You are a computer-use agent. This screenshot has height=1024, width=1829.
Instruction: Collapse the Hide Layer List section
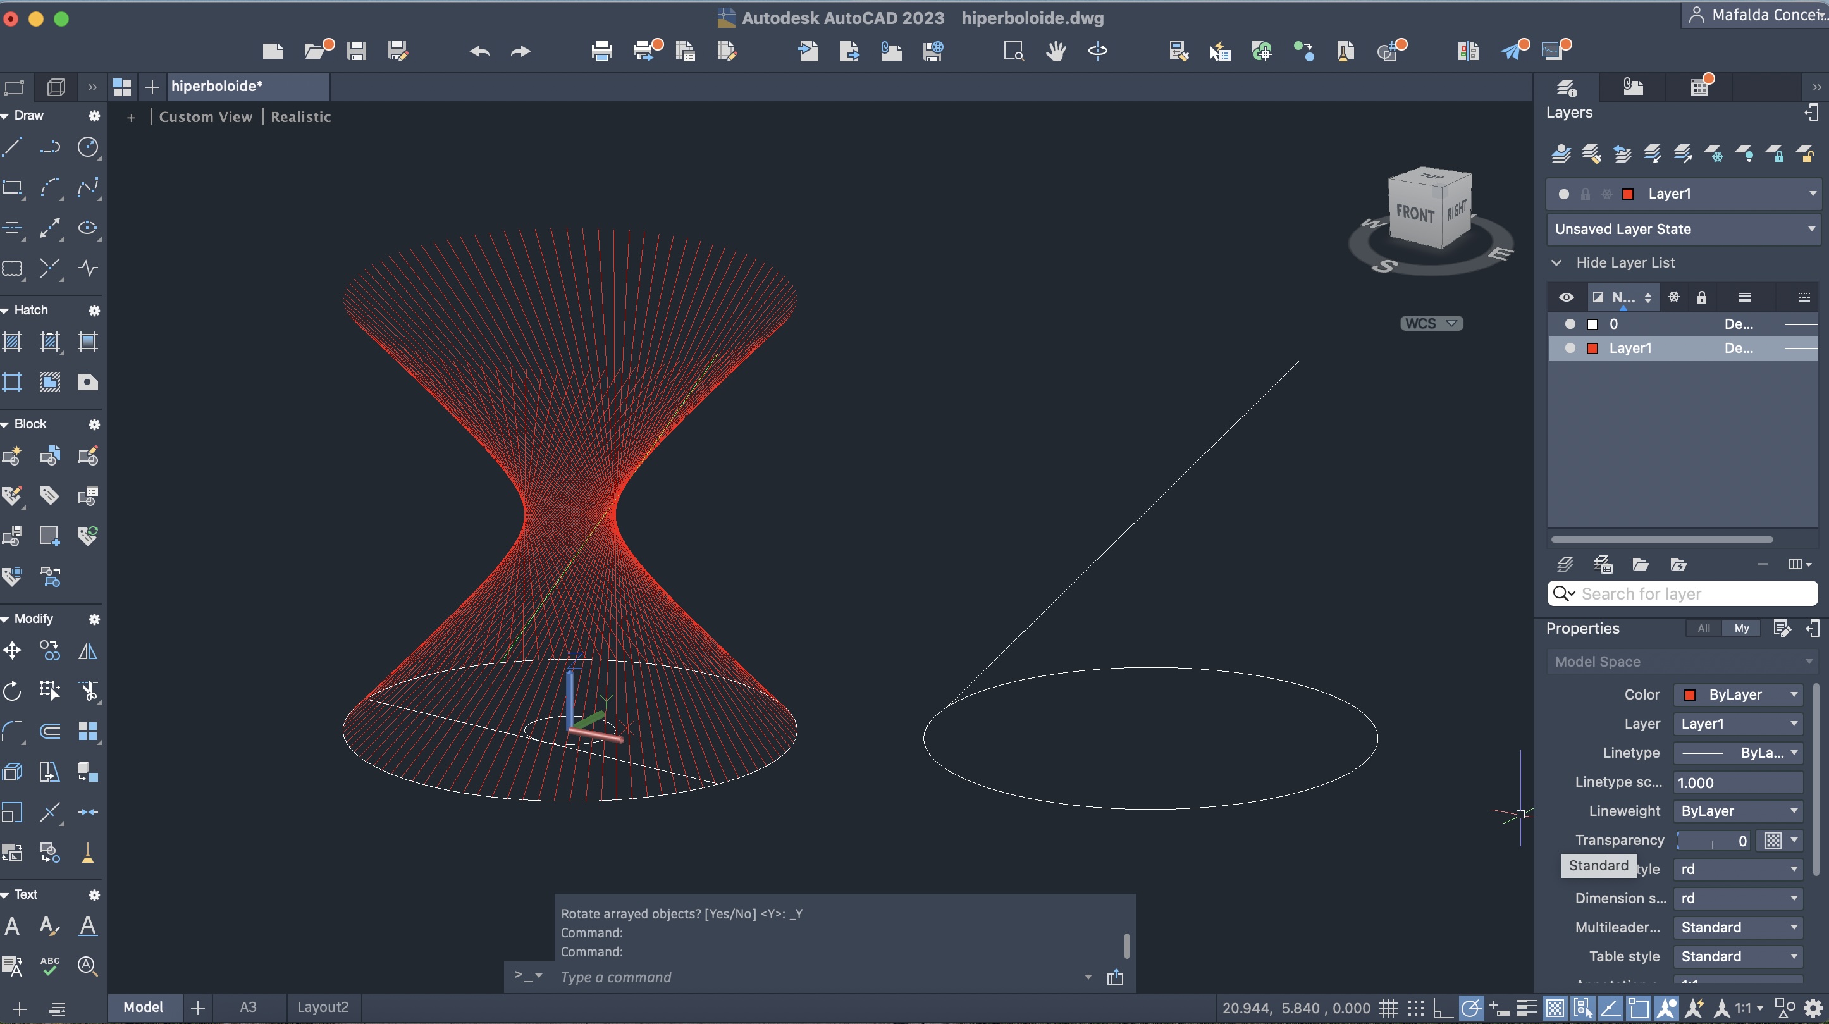[x=1557, y=262]
